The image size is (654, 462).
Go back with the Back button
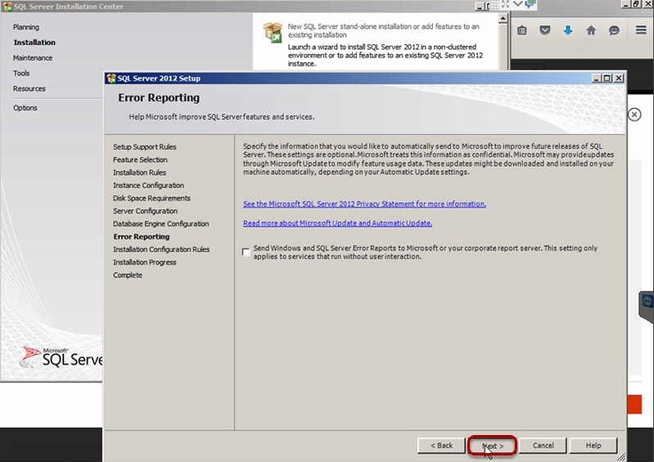point(441,446)
